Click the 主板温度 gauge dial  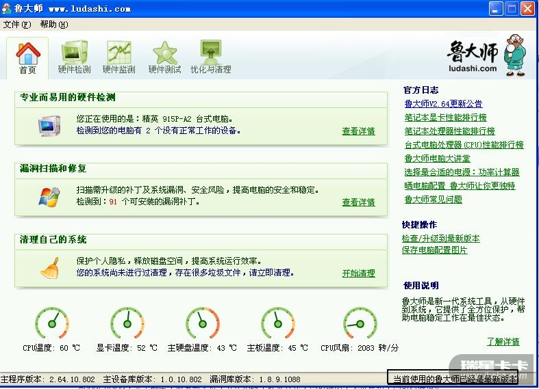click(x=278, y=323)
